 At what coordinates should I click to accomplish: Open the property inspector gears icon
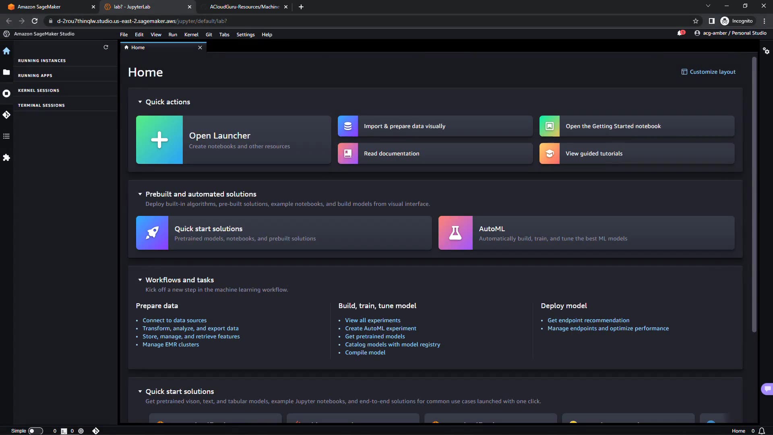coord(766,51)
